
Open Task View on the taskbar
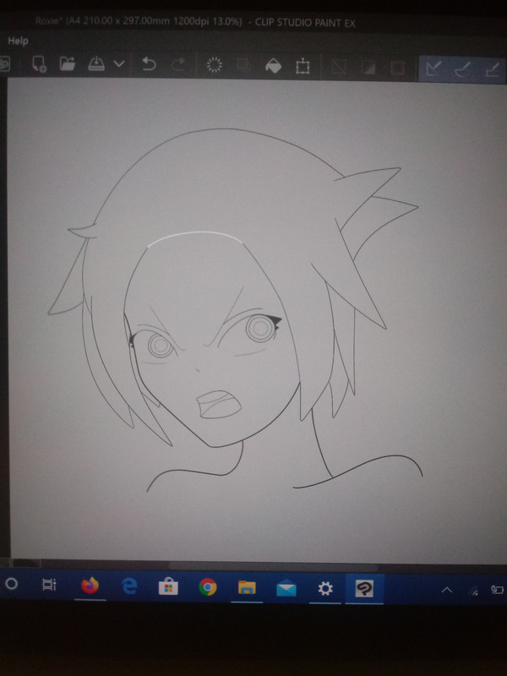click(49, 585)
